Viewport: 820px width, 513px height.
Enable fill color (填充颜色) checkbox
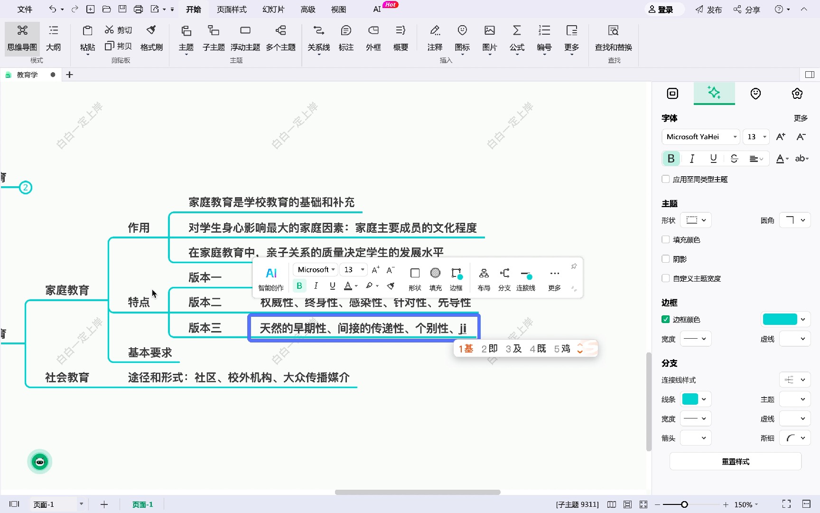pos(665,239)
